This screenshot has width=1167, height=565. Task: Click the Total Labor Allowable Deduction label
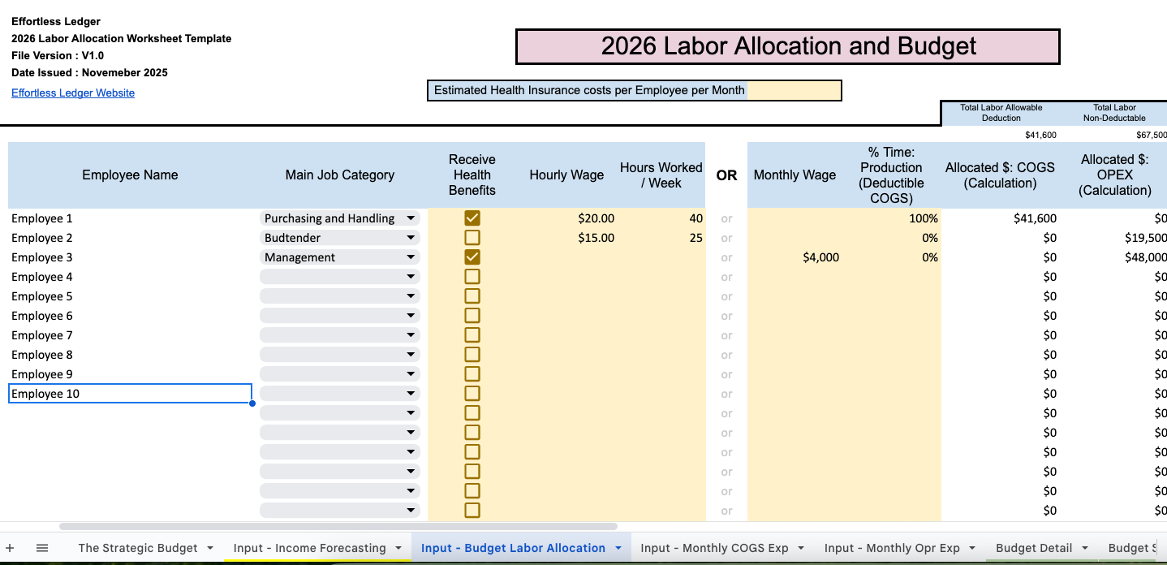pos(1001,113)
